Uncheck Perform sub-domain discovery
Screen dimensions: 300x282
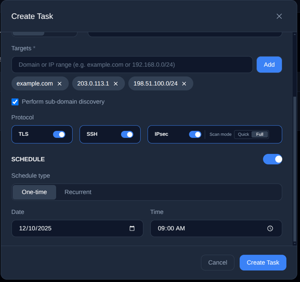pos(15,102)
